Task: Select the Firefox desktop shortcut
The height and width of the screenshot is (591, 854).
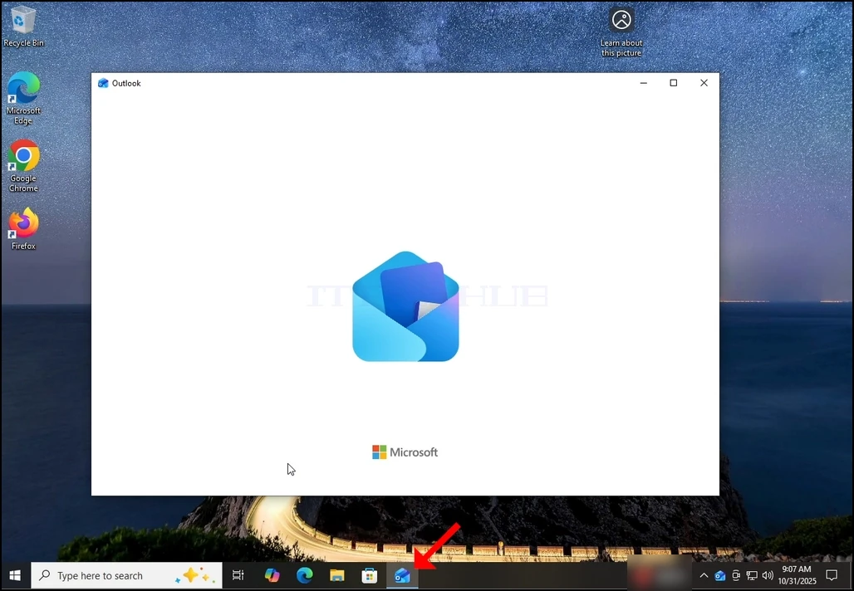Action: pyautogui.click(x=23, y=228)
